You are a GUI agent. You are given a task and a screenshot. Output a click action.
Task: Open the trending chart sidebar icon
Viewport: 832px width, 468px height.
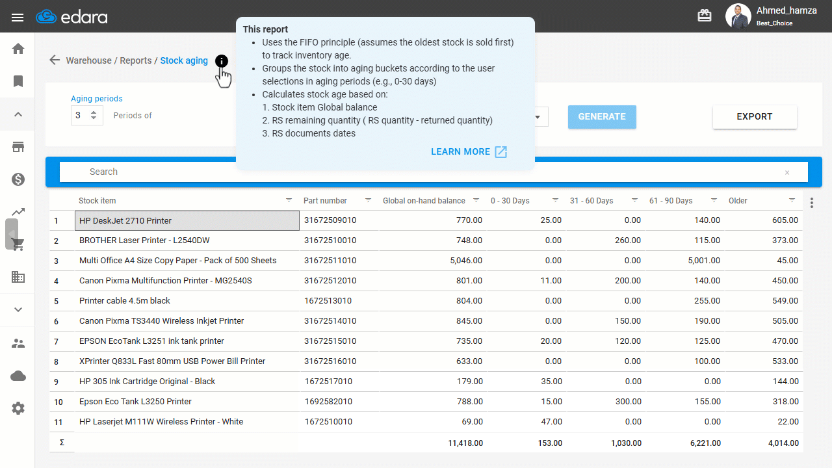18,212
